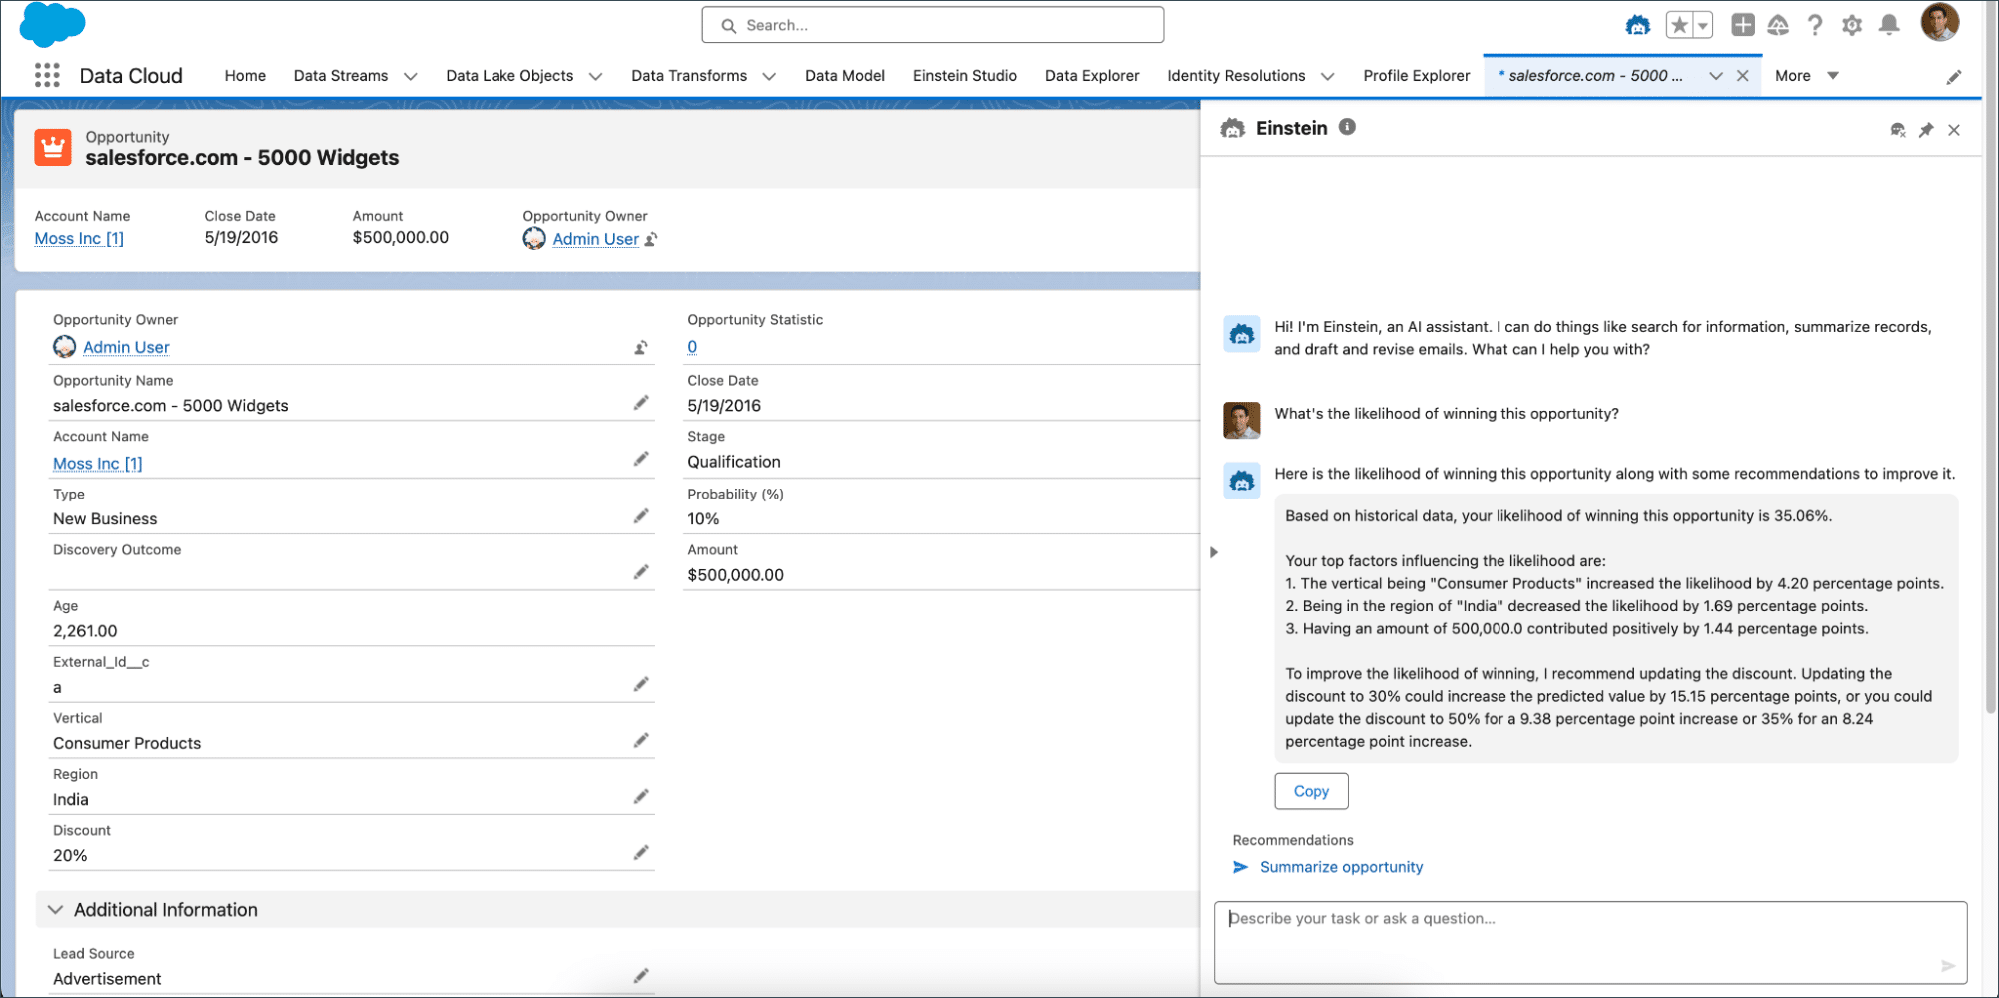
Task: Expand Data Transforms dropdown chevron
Action: [x=769, y=77]
